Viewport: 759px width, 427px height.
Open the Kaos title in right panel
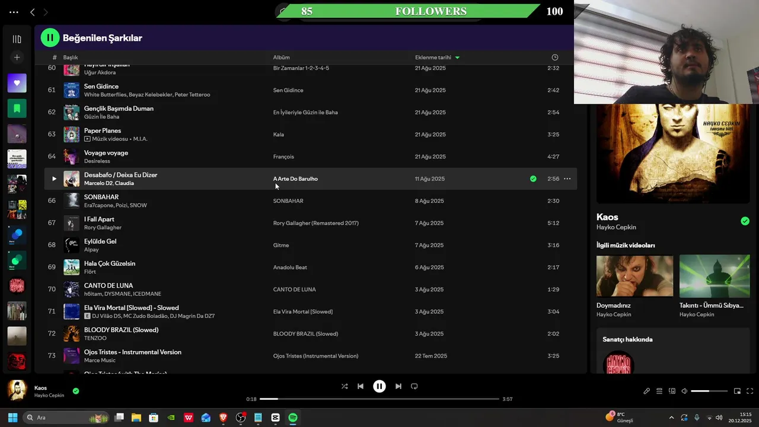tap(607, 217)
